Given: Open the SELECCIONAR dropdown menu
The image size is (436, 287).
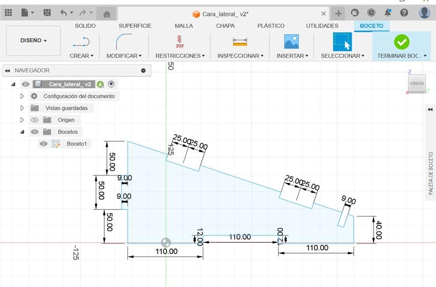Looking at the screenshot, I should click(343, 56).
